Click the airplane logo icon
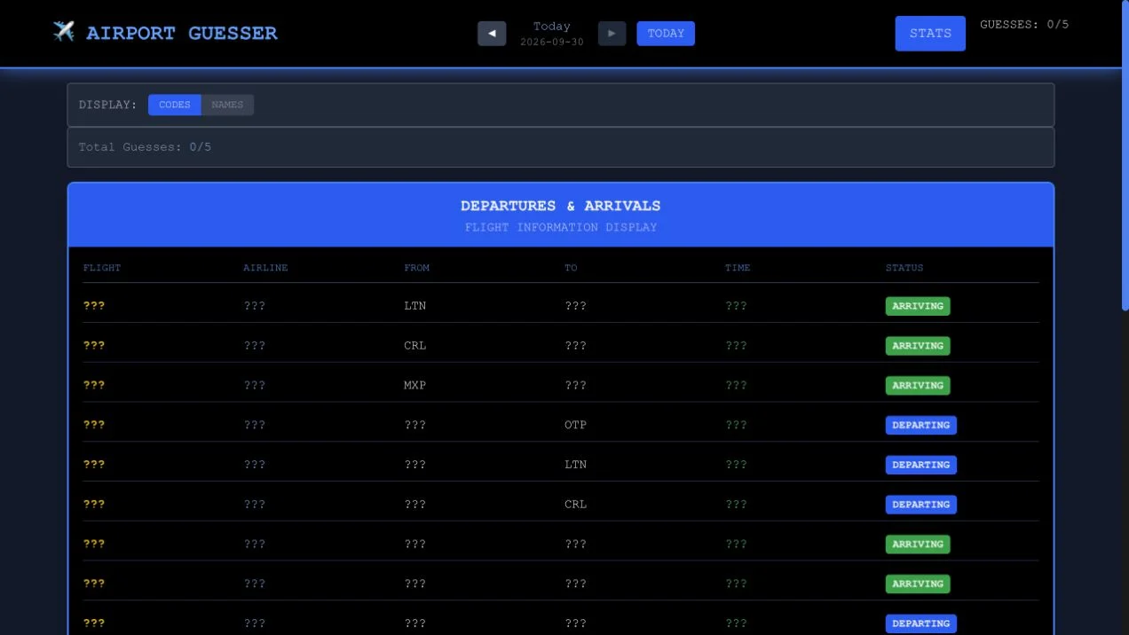 pos(63,32)
